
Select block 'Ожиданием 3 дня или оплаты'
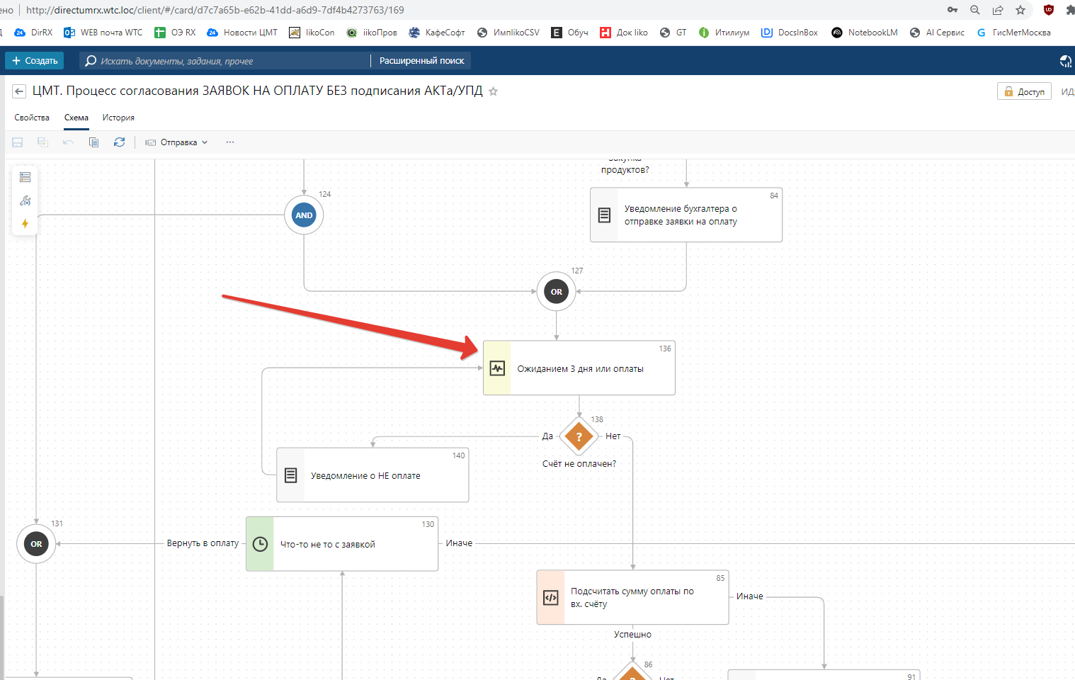pos(579,368)
